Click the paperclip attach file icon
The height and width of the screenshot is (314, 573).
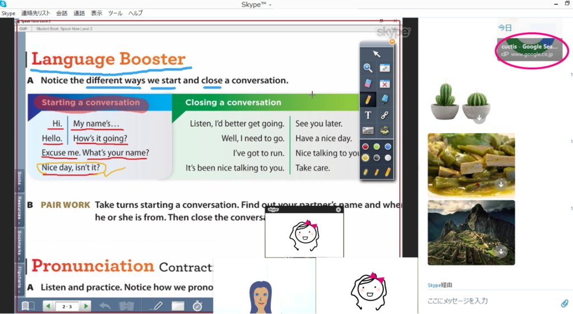click(565, 303)
